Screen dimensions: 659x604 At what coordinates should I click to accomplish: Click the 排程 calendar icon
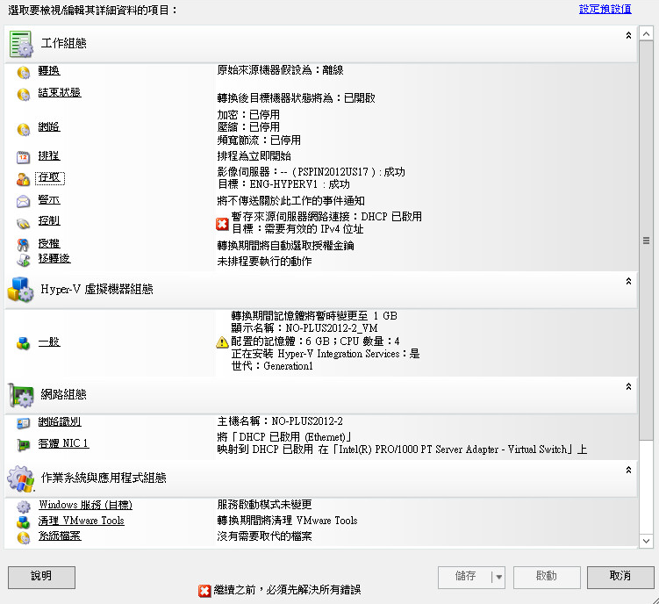[x=24, y=157]
